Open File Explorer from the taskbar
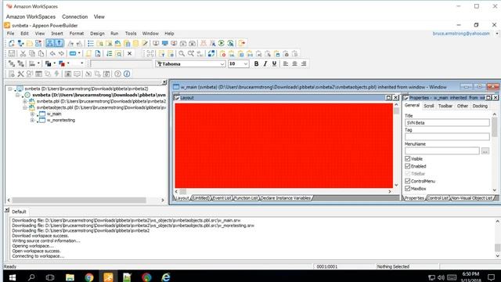Viewport: 501px width, 282px height. tap(70, 277)
